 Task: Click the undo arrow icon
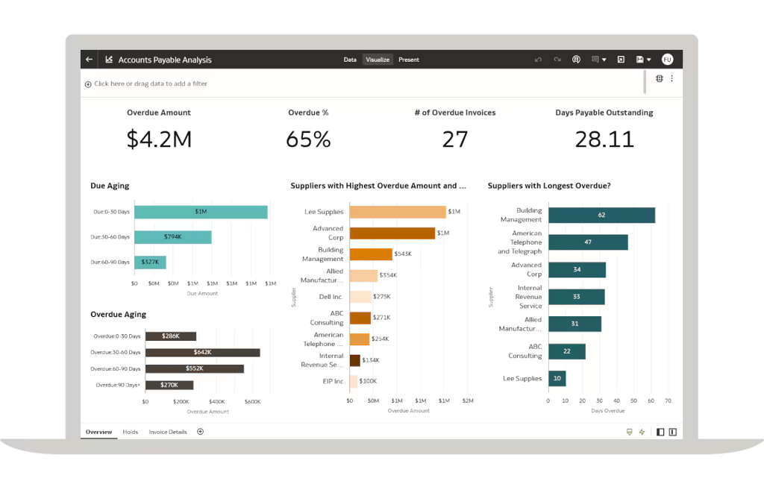click(538, 60)
